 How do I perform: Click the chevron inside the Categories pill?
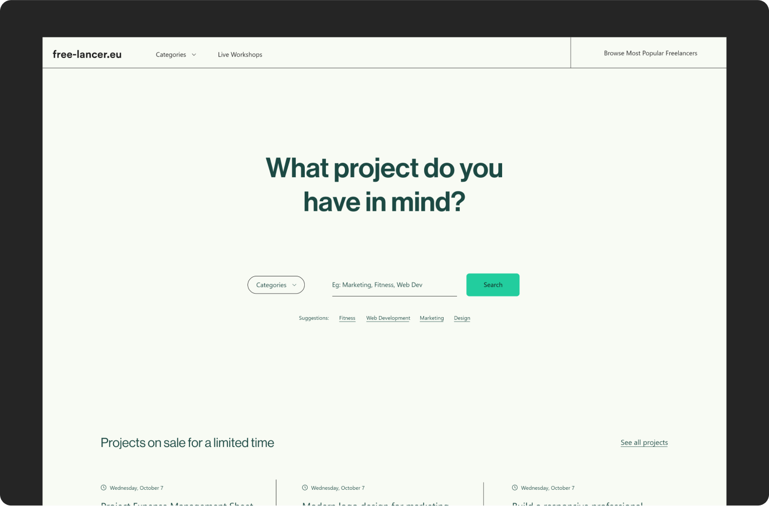(294, 285)
